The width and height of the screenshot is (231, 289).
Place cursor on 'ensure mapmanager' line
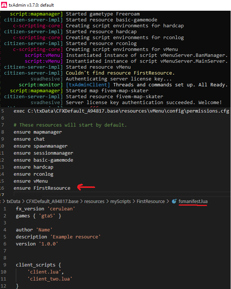tap(38, 132)
